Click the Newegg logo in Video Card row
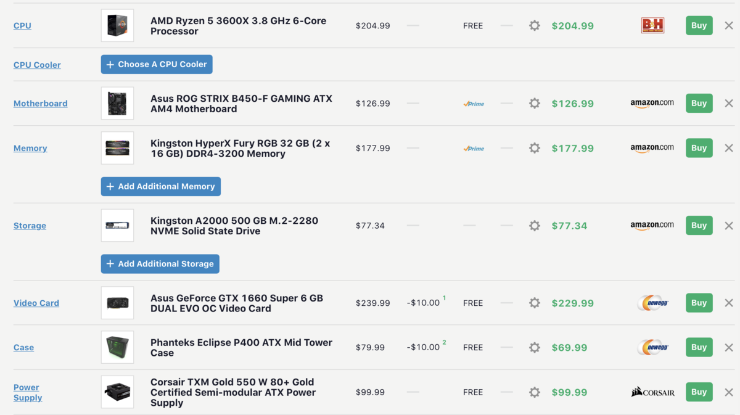 (x=652, y=303)
